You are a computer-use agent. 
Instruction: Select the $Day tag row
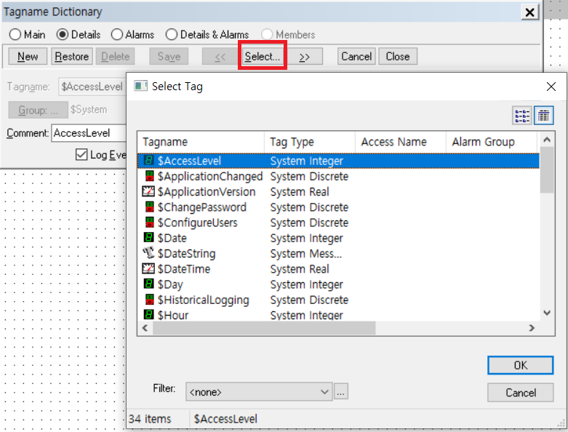pyautogui.click(x=338, y=284)
